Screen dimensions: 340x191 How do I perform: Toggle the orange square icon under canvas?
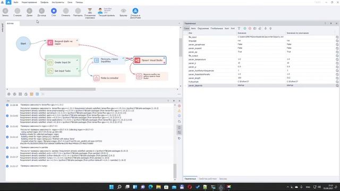point(32,94)
